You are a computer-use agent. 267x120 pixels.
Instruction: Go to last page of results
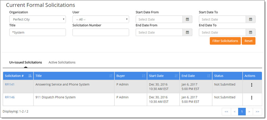pos(257,112)
